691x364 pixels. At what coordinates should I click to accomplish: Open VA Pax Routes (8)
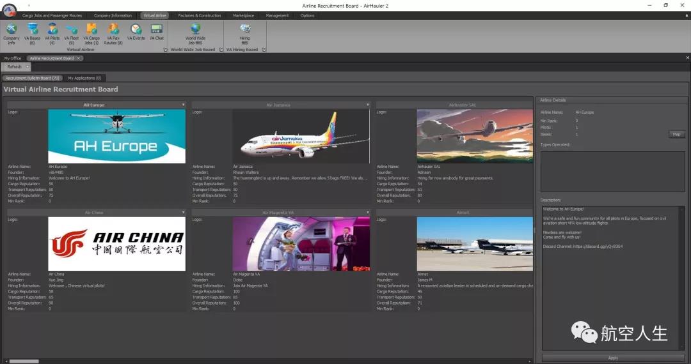(113, 34)
